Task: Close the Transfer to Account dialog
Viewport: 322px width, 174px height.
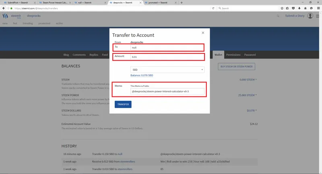Action: point(203,33)
